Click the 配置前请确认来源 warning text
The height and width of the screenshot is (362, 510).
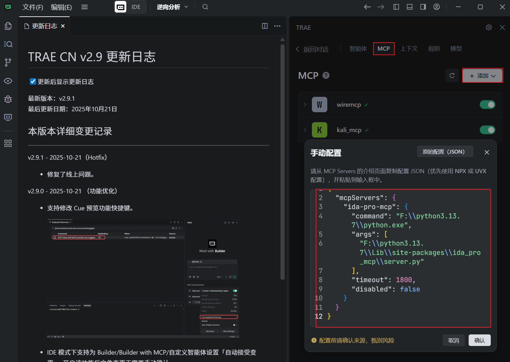pyautogui.click(x=356, y=341)
